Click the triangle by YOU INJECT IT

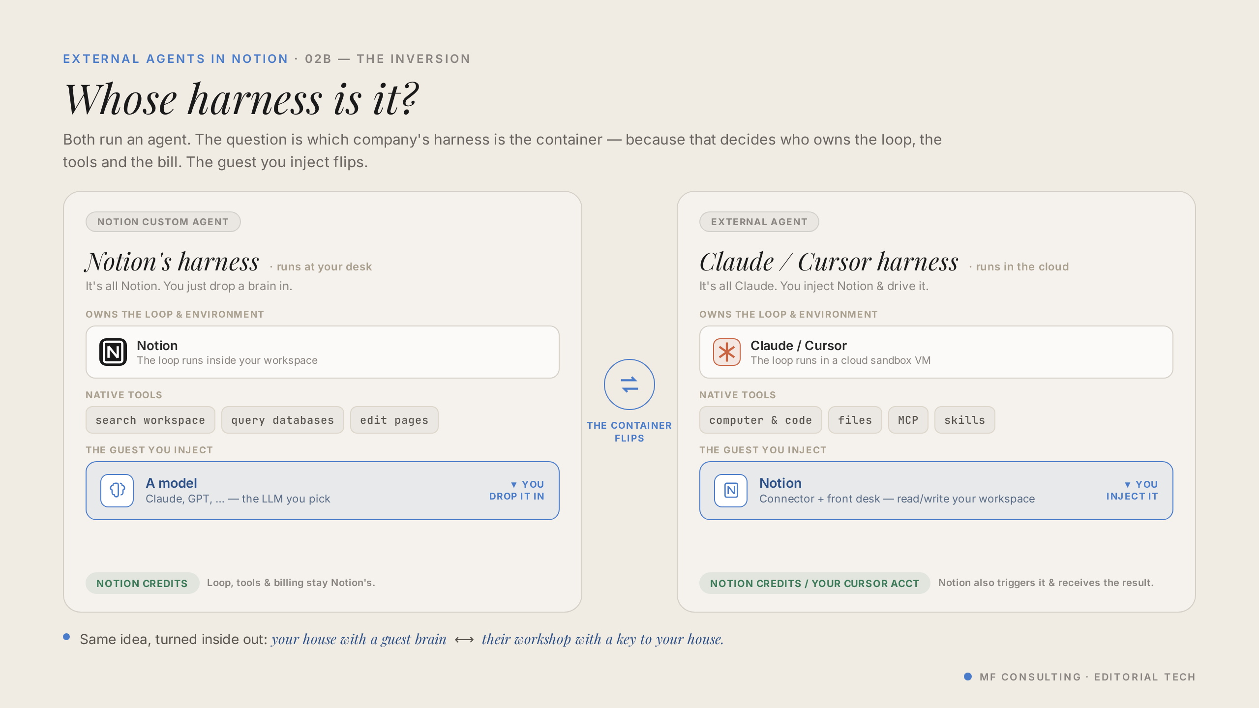point(1128,485)
